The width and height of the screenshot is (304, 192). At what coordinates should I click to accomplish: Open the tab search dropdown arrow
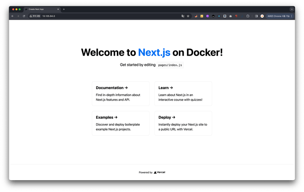point(292,9)
